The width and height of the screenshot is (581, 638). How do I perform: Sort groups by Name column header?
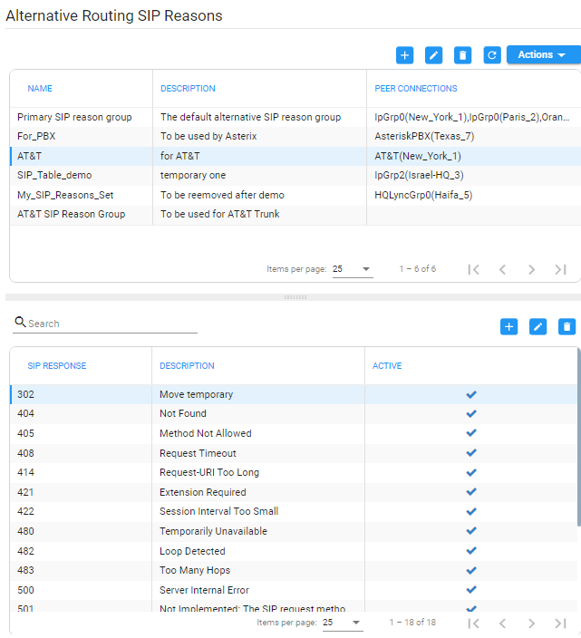click(x=40, y=89)
